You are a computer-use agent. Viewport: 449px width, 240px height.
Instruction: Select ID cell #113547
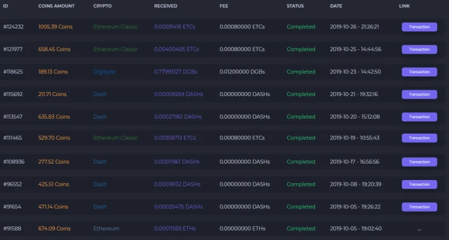13,117
